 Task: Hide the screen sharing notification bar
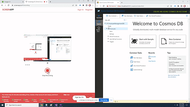coord(111,100)
